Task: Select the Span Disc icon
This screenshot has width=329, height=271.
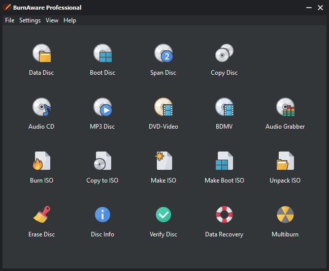Action: click(163, 53)
